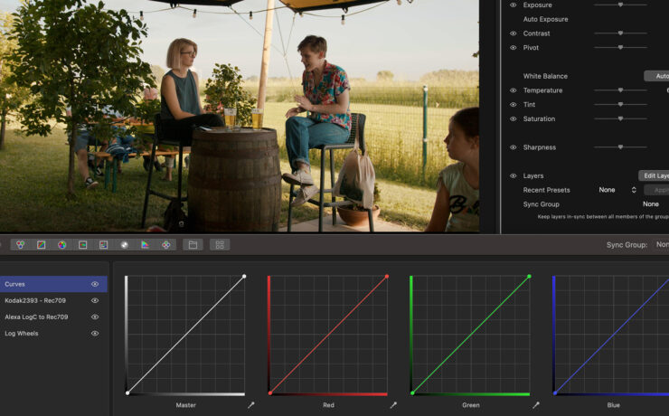Select the Kodak2393 - Rec709 layer row
669x416 pixels.
(x=53, y=300)
